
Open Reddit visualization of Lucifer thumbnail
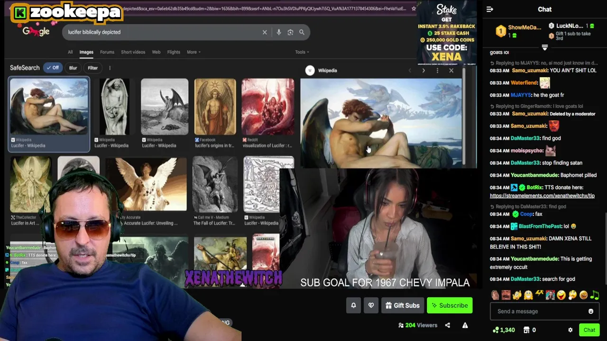click(268, 107)
